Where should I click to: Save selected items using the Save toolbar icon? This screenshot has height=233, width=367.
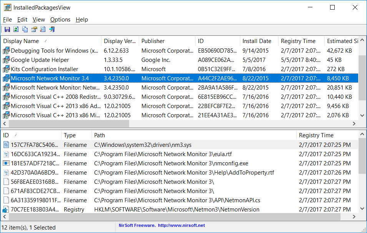[x=7, y=29]
